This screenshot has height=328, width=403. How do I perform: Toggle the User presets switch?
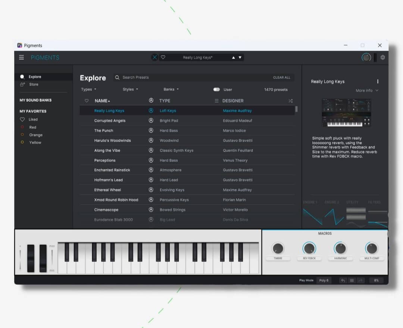[216, 89]
